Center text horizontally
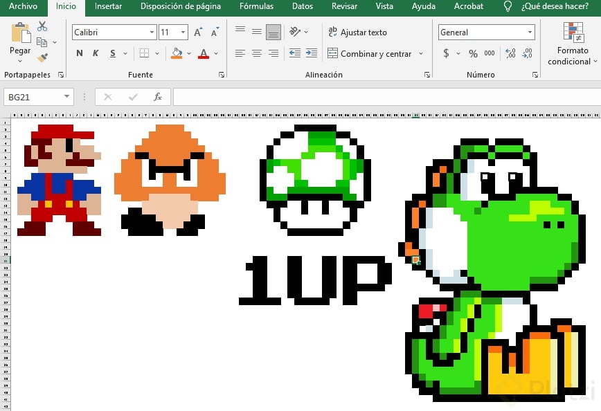Viewport: 601px width, 411px height. click(x=257, y=53)
